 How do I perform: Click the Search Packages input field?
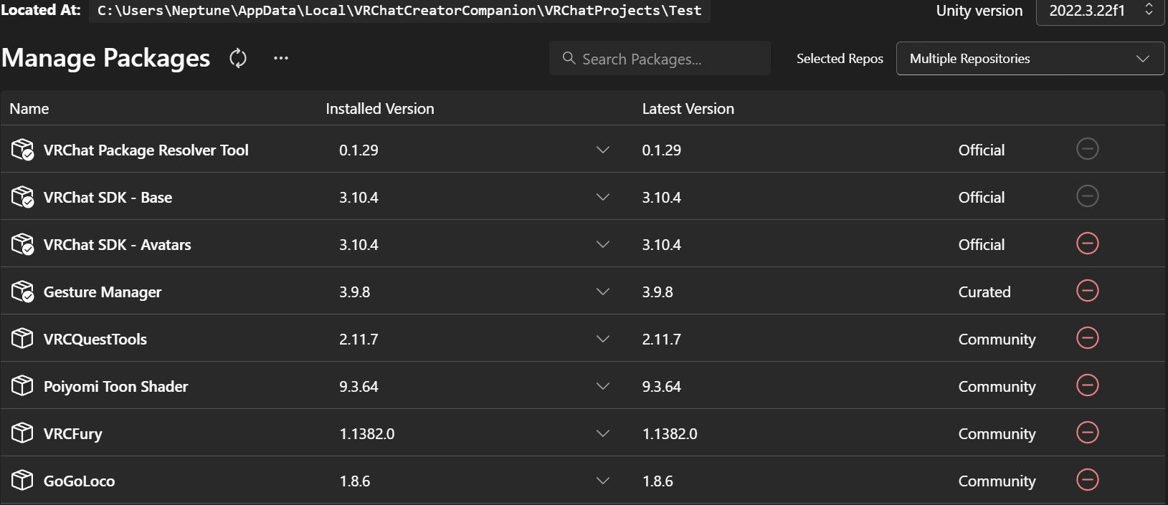(660, 59)
